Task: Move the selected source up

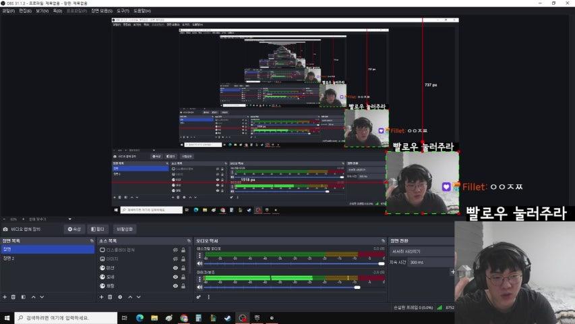Action: pos(130,297)
